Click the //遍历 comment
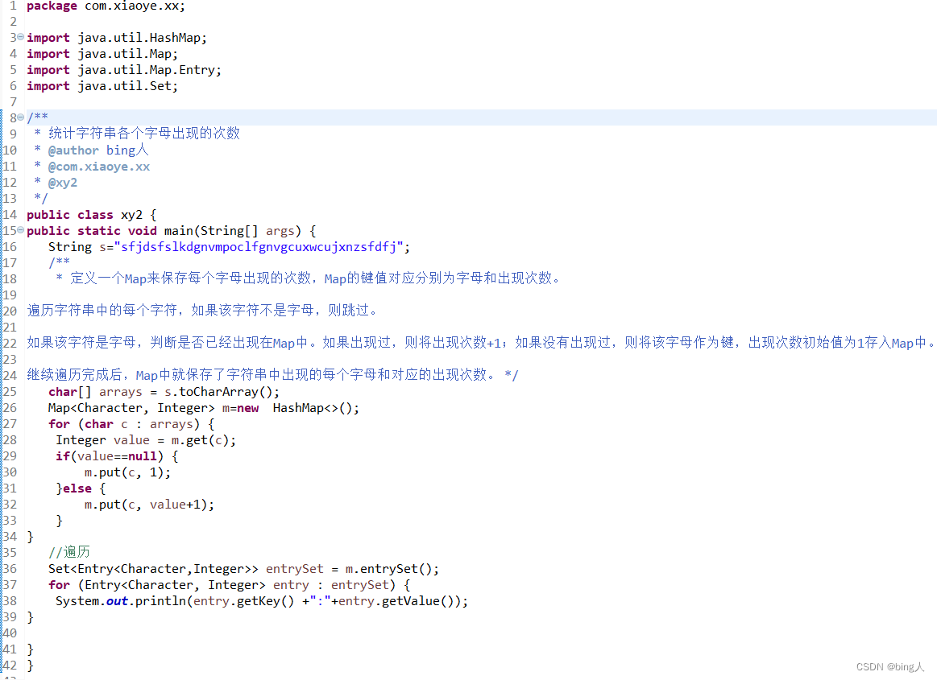Image resolution: width=937 pixels, height=680 pixels. [68, 552]
